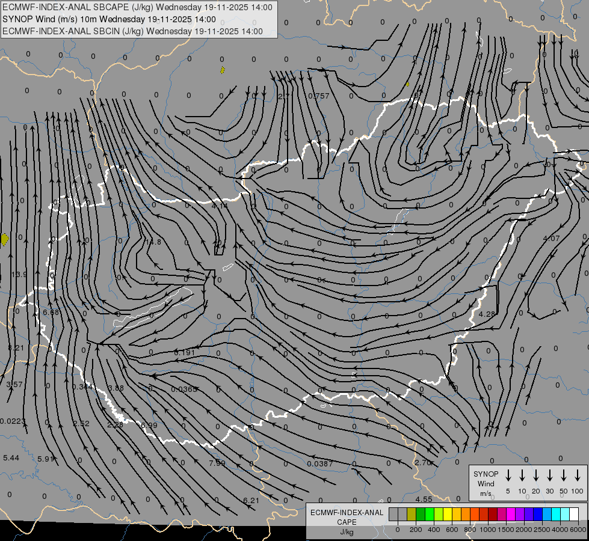Click the 2.52 value on map
Image resolution: width=589 pixels, height=541 pixels.
81,424
